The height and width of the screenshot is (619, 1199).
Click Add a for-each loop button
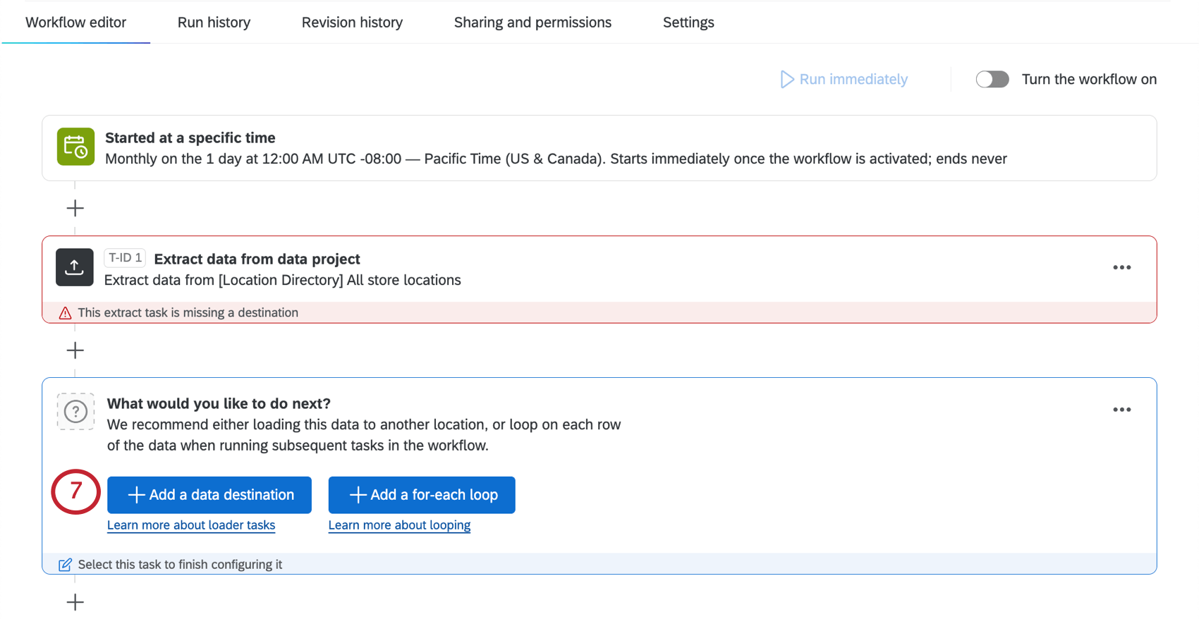coord(422,495)
